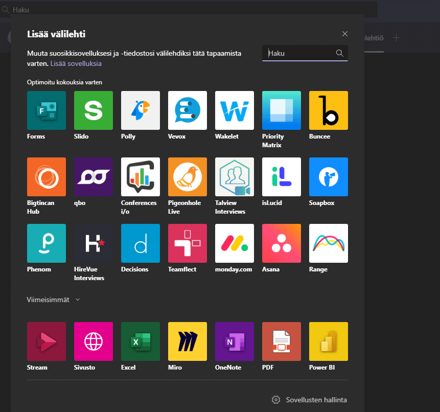This screenshot has height=412, width=440.
Task: Select the Decisions app icon
Action: pos(141,243)
